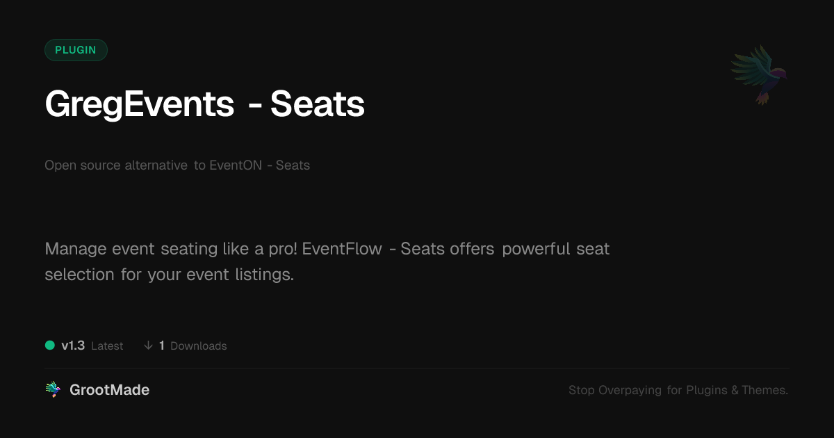Image resolution: width=834 pixels, height=438 pixels.
Task: Click Plugins & Themes in the tagline
Action: tap(737, 390)
